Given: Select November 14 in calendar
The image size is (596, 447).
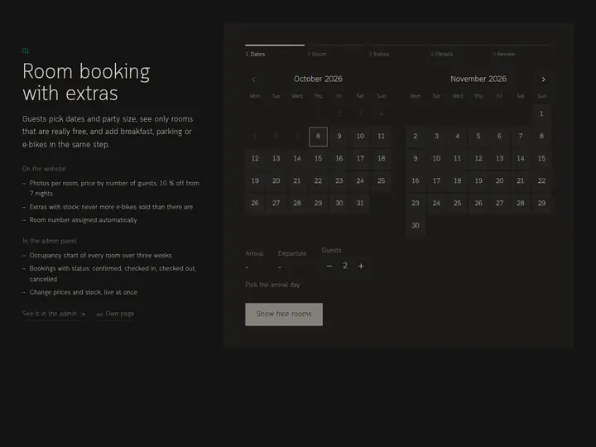Looking at the screenshot, I should click(521, 158).
